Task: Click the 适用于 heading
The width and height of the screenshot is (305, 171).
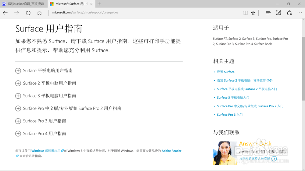Action: pos(221,28)
